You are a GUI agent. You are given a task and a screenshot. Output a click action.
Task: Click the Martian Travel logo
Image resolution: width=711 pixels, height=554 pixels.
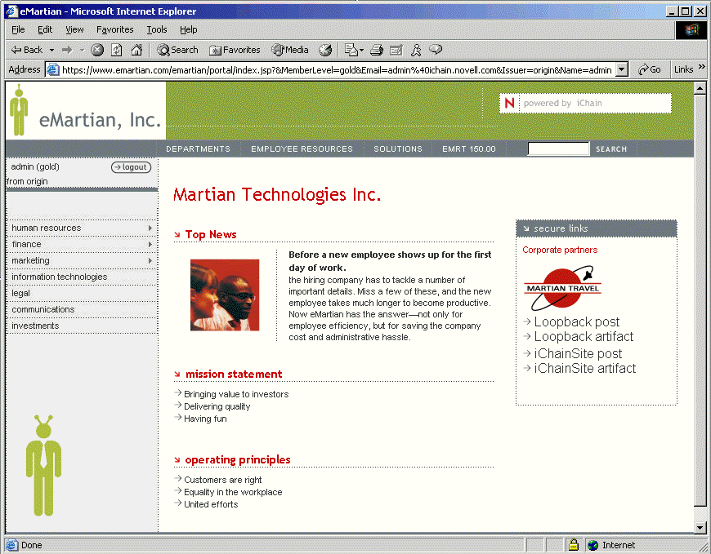(x=562, y=289)
